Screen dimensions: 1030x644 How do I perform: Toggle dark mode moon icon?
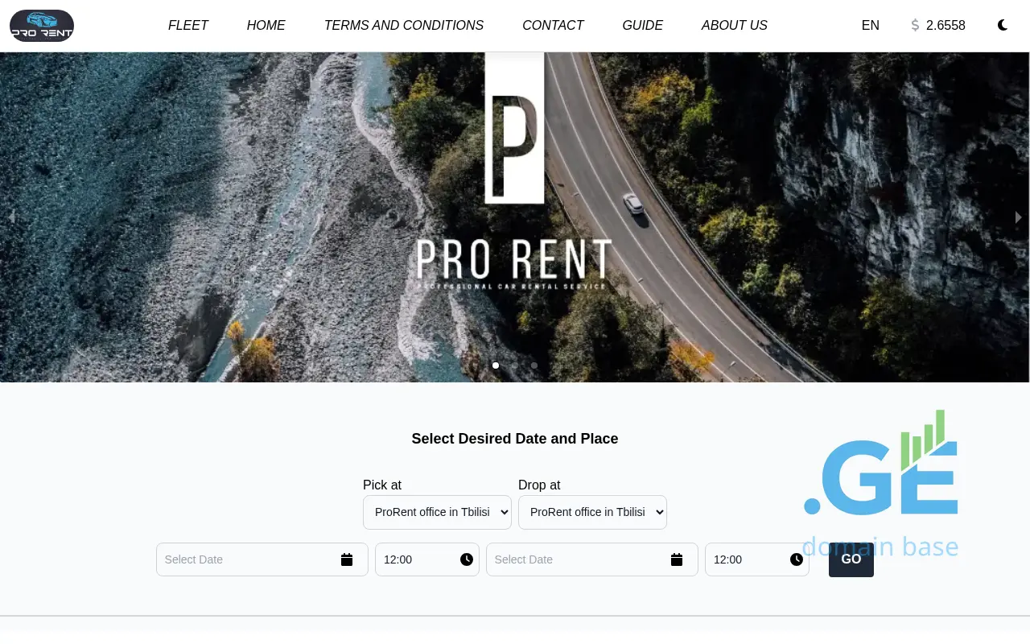[x=1003, y=25]
